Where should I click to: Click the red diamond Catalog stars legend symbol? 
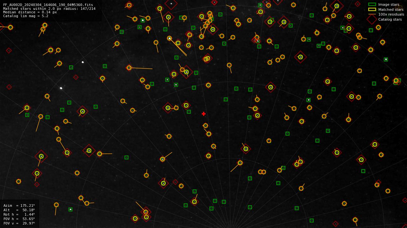(x=372, y=19)
